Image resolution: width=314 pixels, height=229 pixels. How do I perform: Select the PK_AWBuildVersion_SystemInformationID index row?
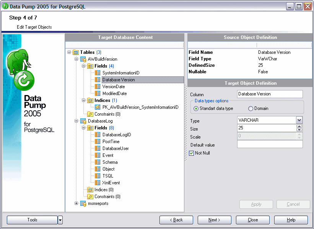pos(140,107)
